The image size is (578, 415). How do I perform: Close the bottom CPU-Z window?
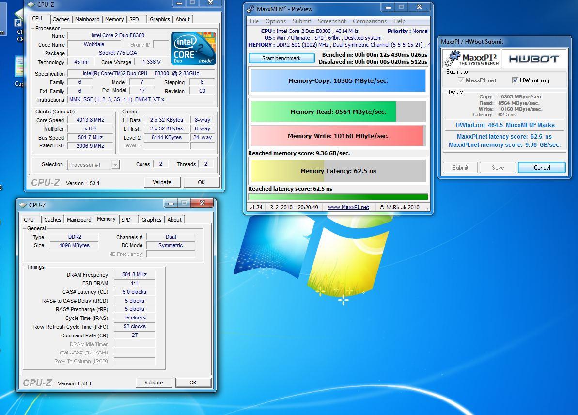coord(202,203)
